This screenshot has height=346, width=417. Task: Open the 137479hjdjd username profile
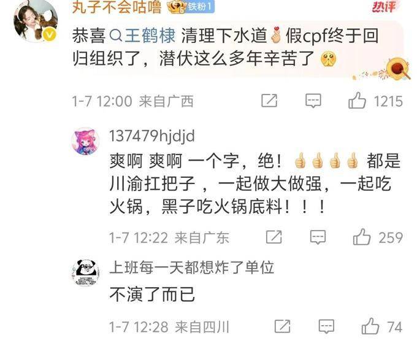pos(152,136)
